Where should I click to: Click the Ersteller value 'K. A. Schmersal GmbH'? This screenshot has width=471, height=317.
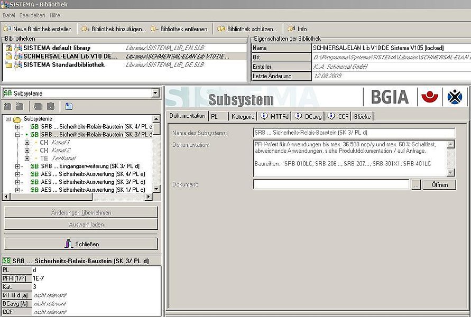(x=340, y=67)
